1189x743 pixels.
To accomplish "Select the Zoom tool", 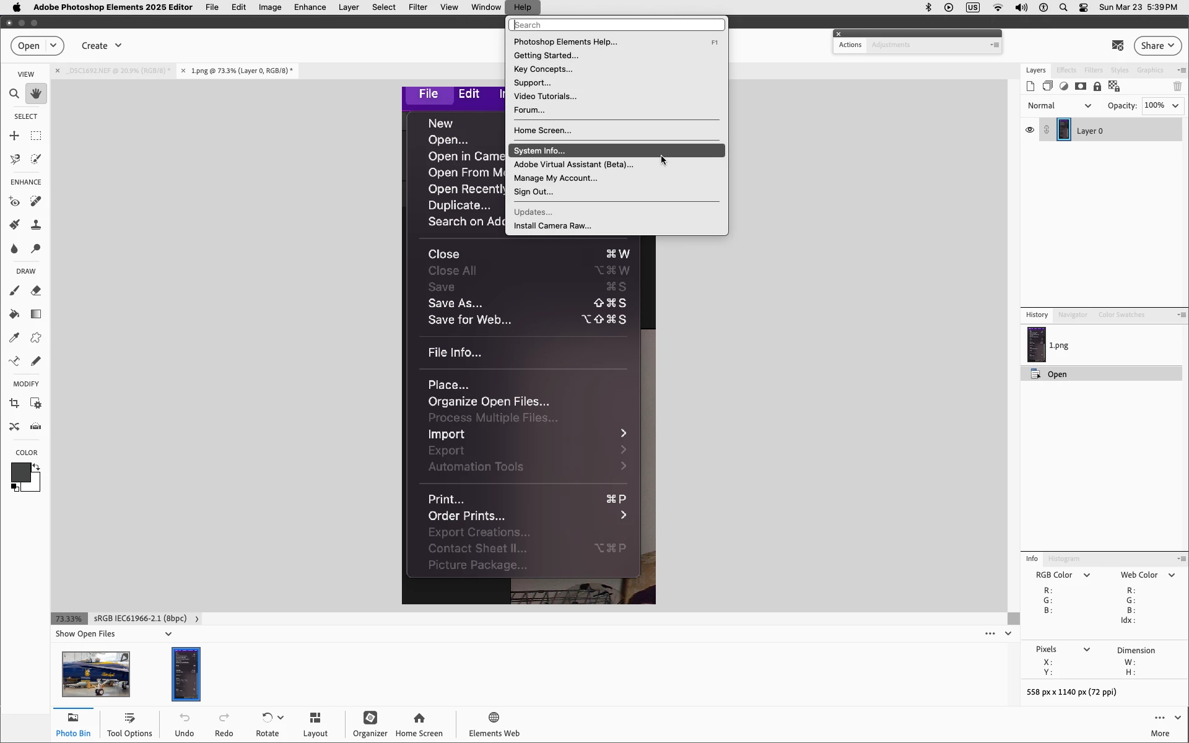I will coord(14,94).
